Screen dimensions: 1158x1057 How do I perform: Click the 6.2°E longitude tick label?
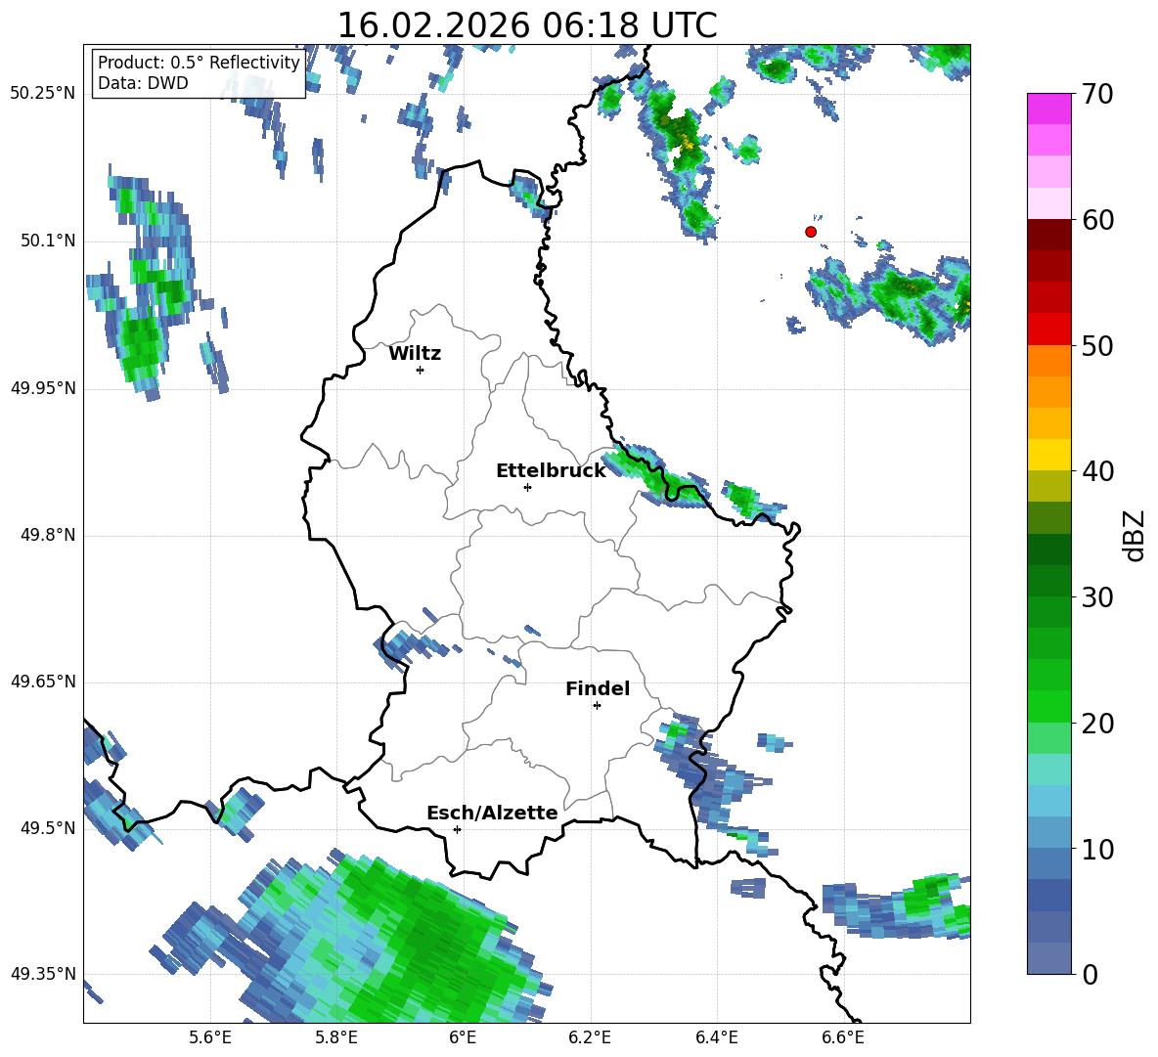click(590, 1037)
